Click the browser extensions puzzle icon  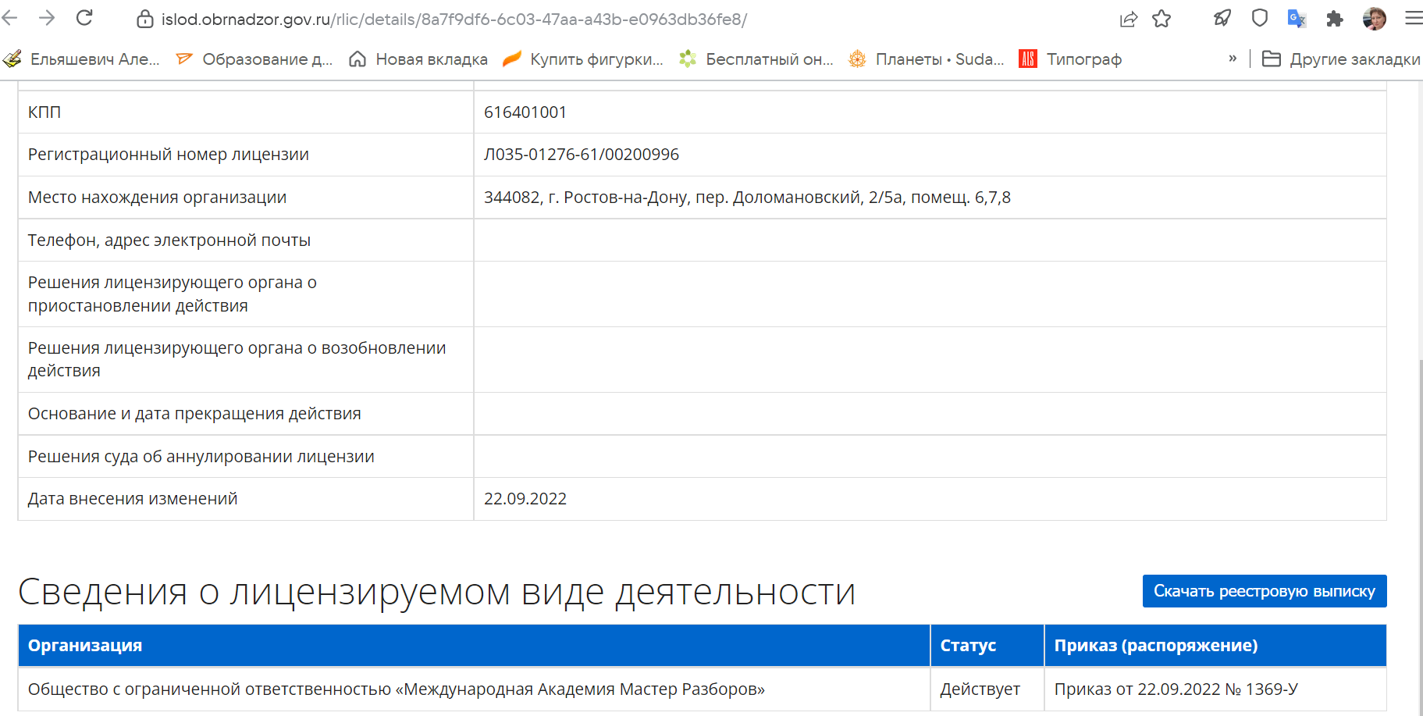pyautogui.click(x=1334, y=19)
